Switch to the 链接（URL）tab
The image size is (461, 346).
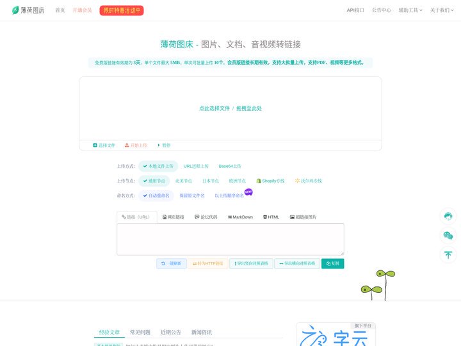tap(137, 217)
